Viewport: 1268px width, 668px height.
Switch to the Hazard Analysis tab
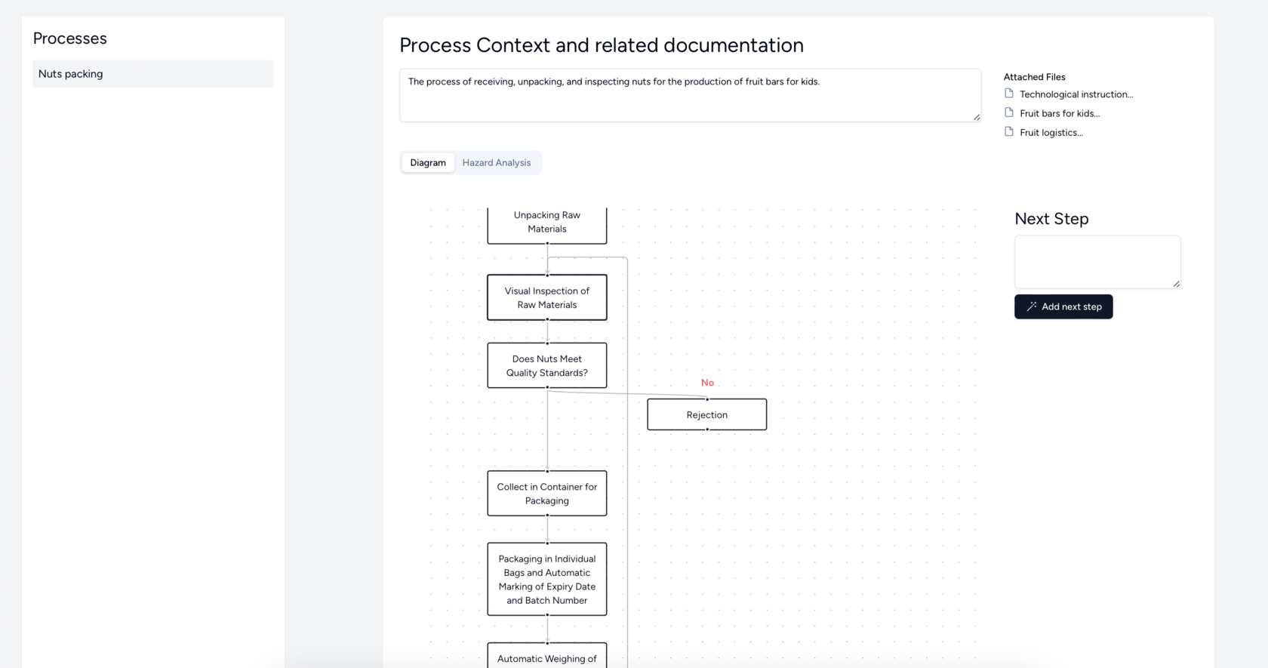click(496, 162)
